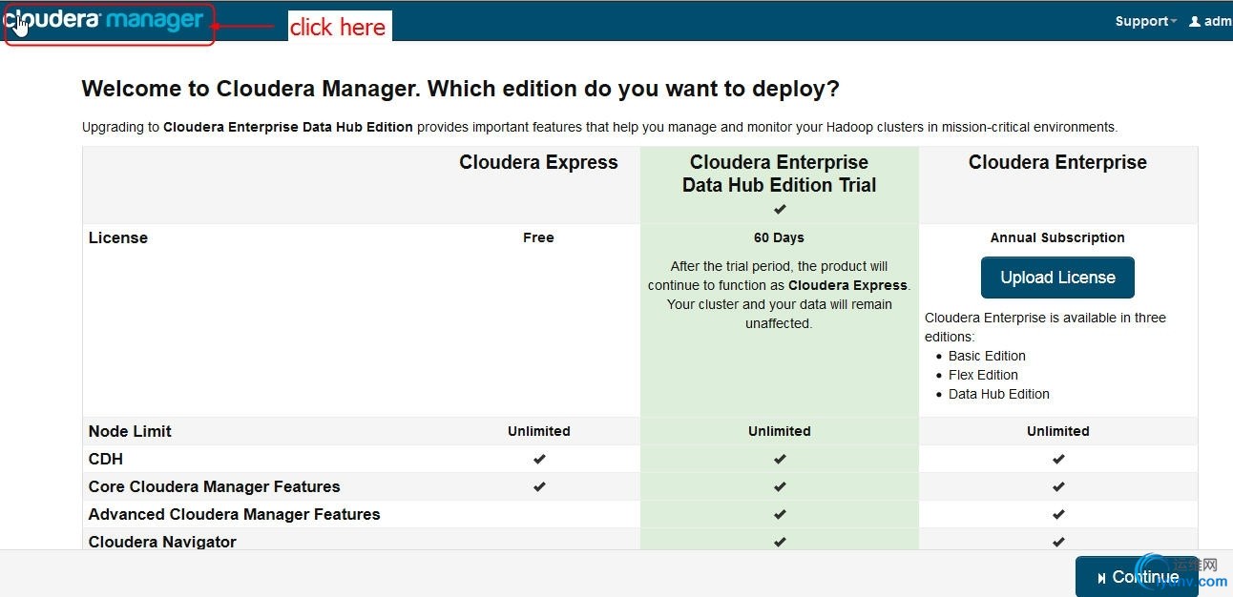Click Core Features checkmark in Trial column

(x=780, y=486)
